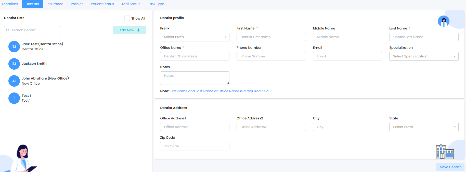
Task: Click the search magnifier icon in the dentist search box
Action: [x=8, y=30]
